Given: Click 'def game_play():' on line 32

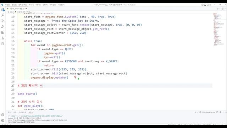Looking at the screenshot, I should click(x=31, y=106).
